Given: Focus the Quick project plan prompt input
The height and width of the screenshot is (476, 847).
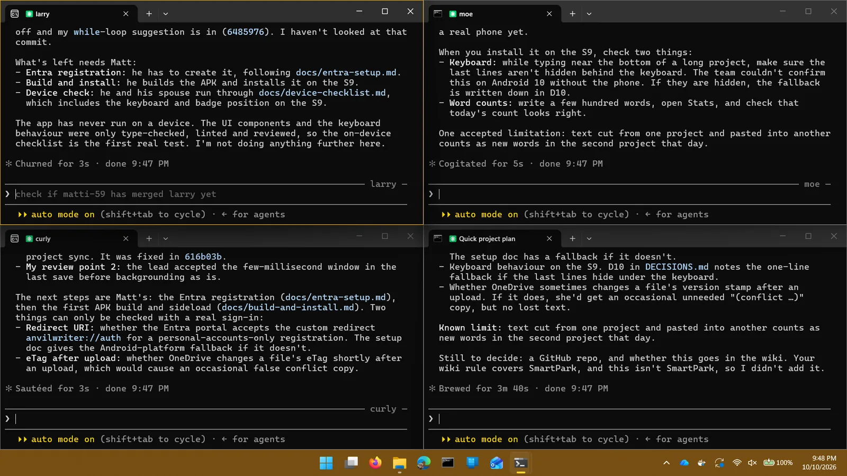Looking at the screenshot, I should point(630,419).
